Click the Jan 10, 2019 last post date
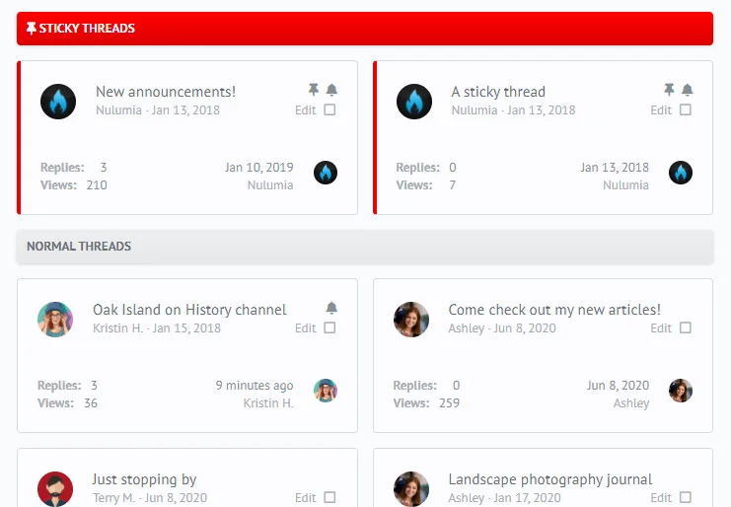The height and width of the screenshot is (507, 731). [258, 168]
